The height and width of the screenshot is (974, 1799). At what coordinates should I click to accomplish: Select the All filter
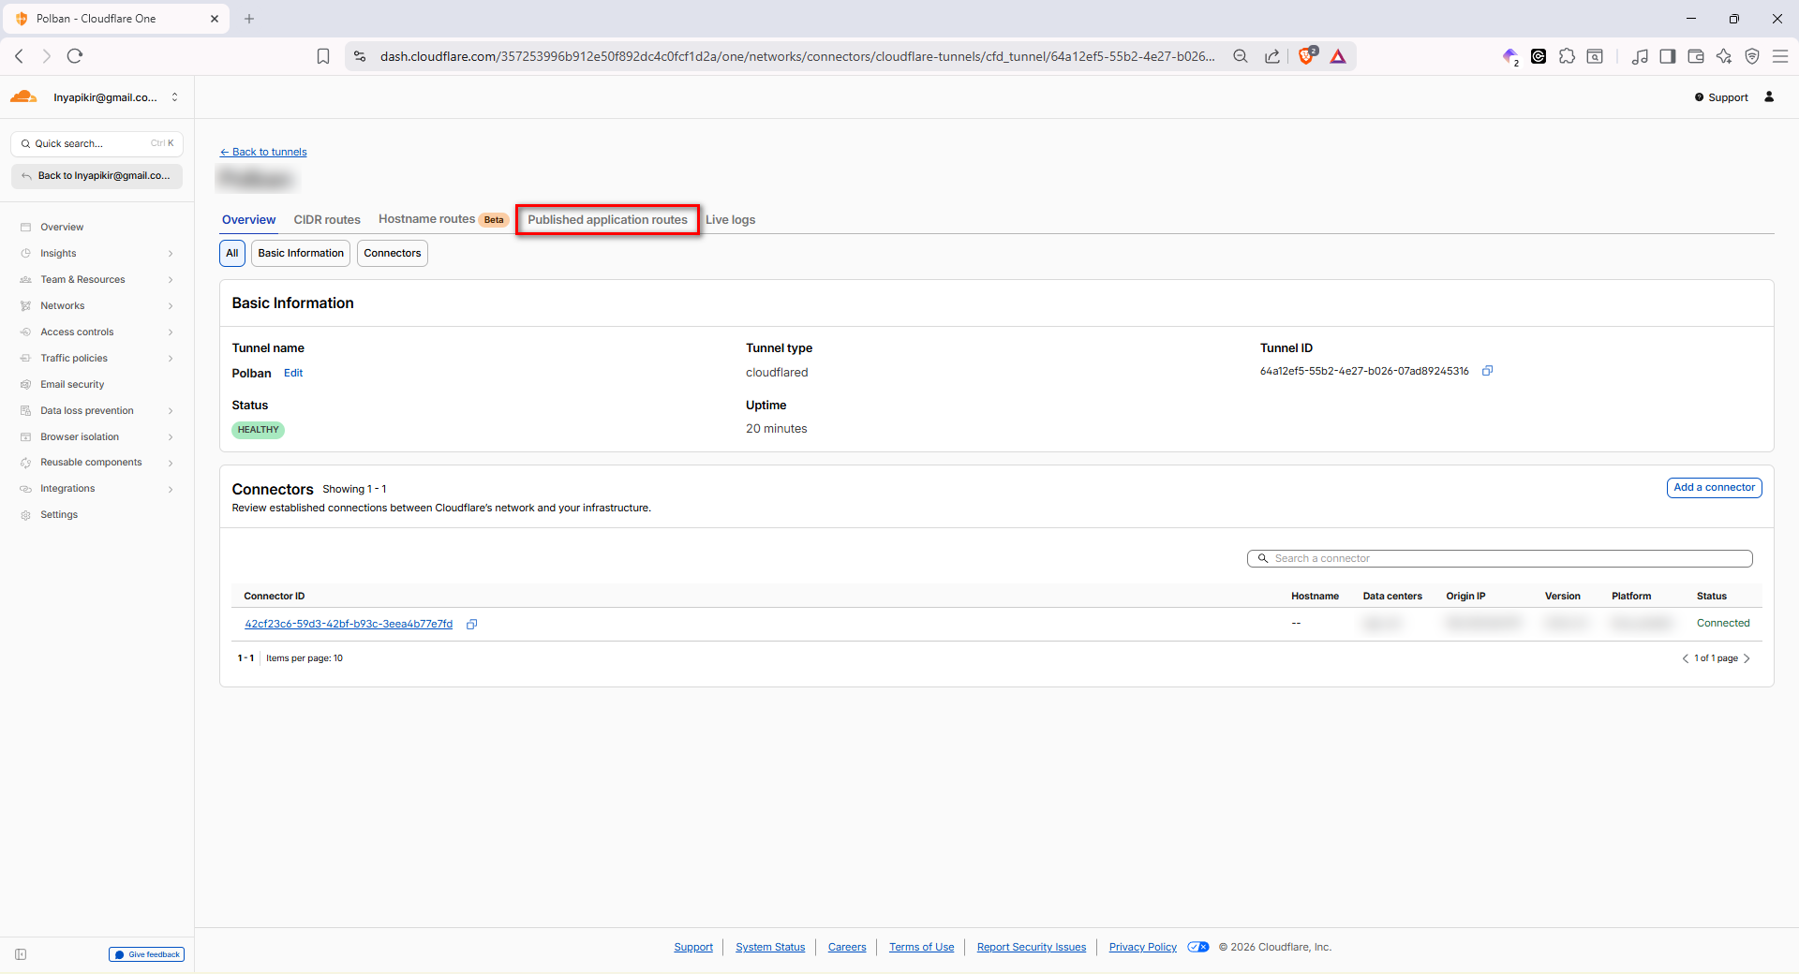pyautogui.click(x=232, y=253)
